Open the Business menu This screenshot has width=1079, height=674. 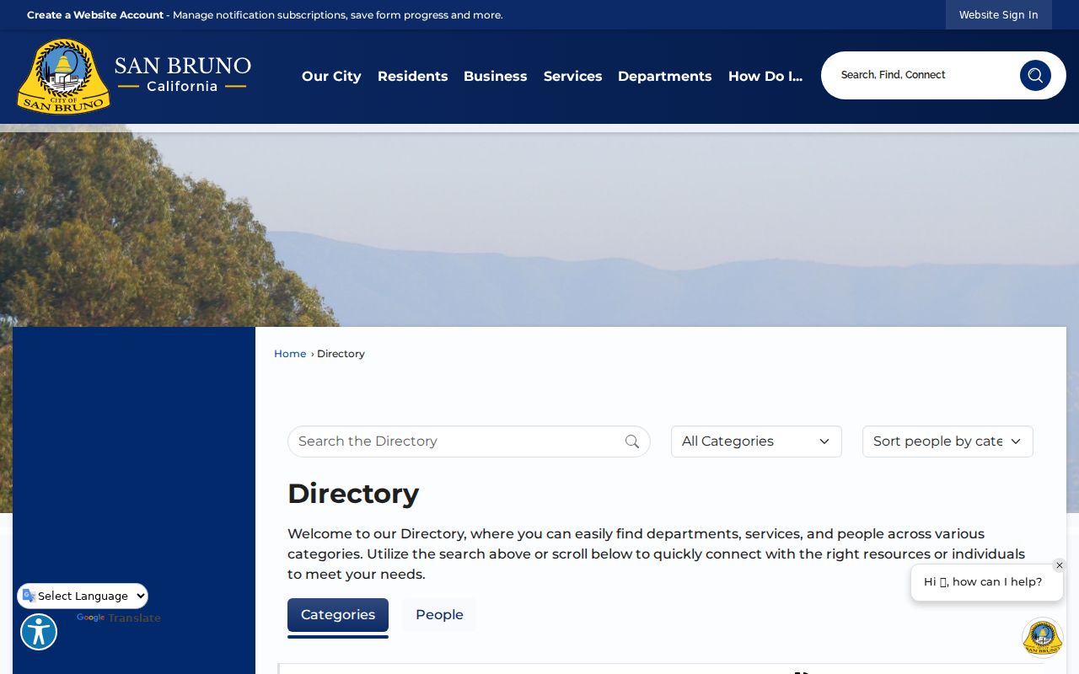click(495, 76)
